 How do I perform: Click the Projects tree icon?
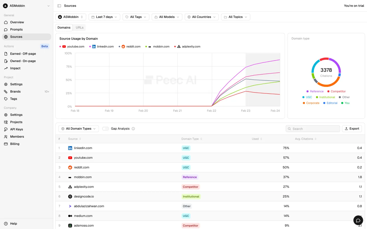click(x=6, y=122)
